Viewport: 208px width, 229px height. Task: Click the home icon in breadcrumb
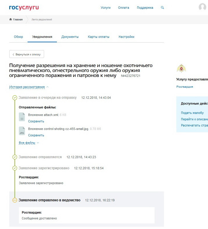11,20
